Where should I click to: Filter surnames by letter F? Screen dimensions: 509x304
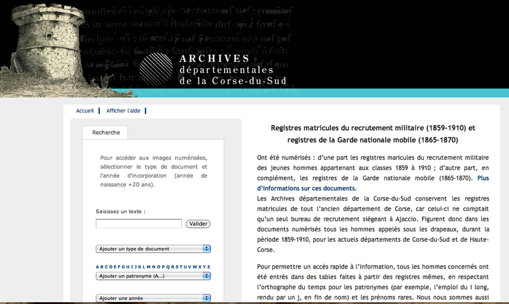tap(119, 266)
